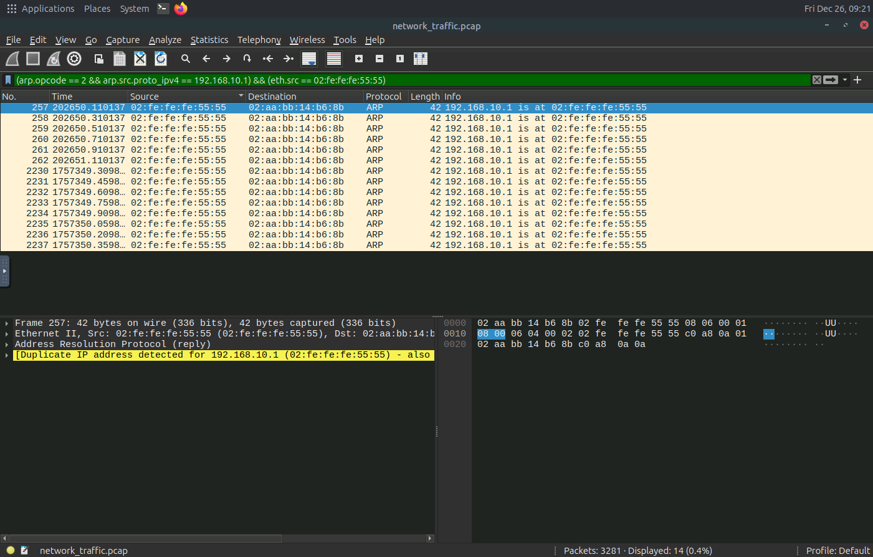Screen dimensions: 873x557
Task: Click the find packet magnifier icon
Action: point(186,59)
